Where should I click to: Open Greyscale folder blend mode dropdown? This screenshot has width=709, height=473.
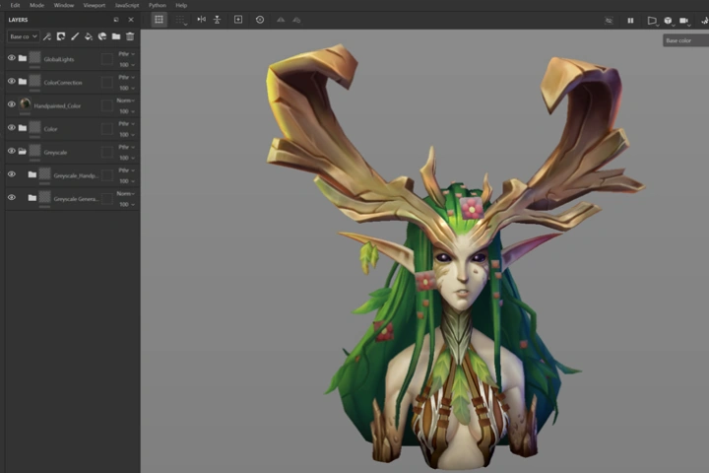click(x=127, y=147)
